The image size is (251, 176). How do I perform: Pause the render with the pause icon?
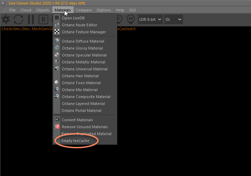tap(31, 19)
